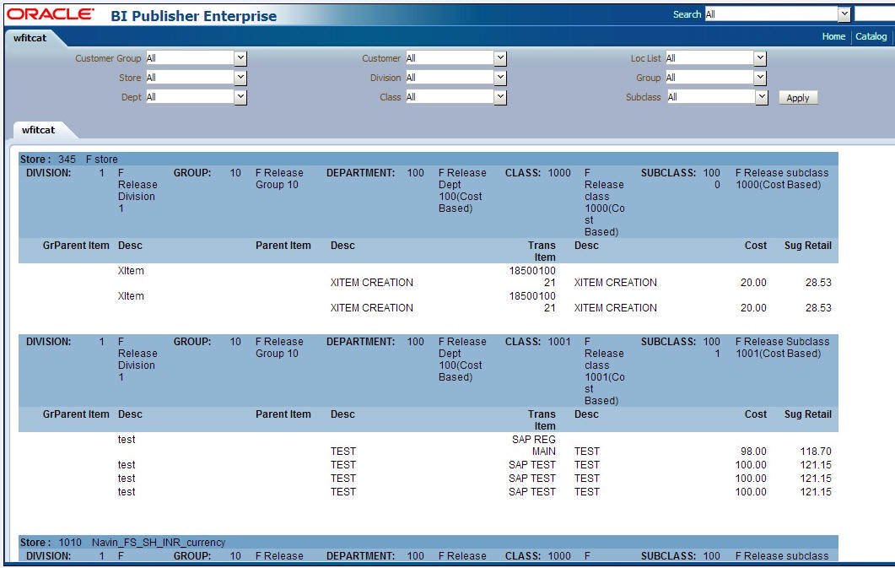The width and height of the screenshot is (895, 568).
Task: Click the first Cost column header
Action: coord(755,246)
